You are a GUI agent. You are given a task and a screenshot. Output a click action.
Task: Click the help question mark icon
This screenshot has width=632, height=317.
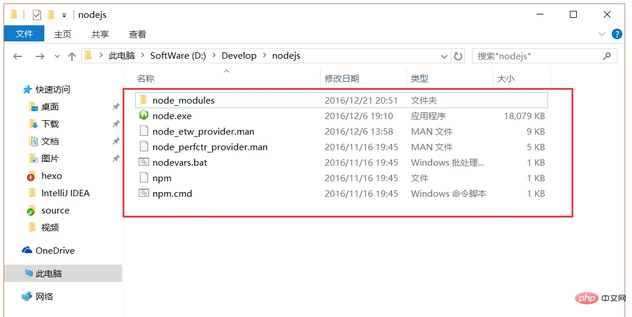point(617,35)
